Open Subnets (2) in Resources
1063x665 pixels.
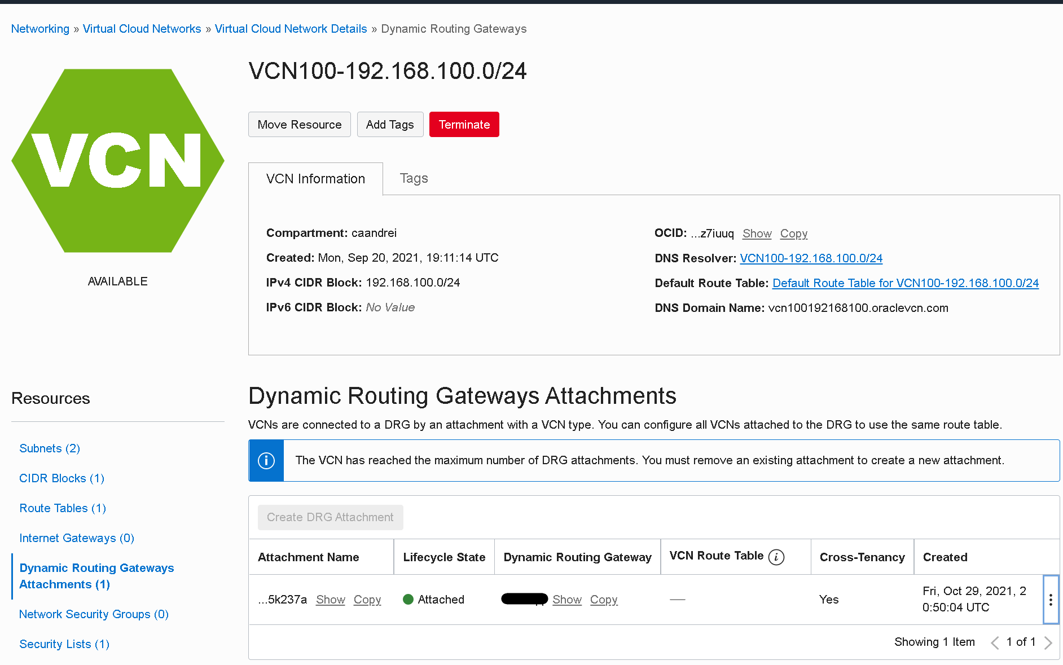pos(50,448)
